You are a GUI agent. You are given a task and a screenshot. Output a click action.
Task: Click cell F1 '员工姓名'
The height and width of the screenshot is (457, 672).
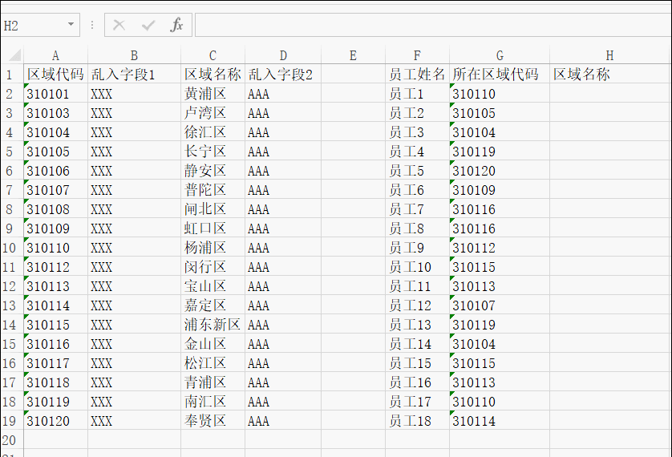coord(418,74)
